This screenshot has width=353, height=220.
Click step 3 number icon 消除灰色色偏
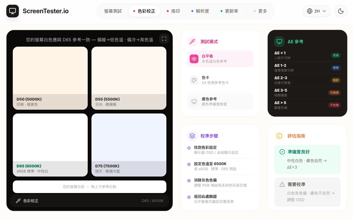point(189,181)
